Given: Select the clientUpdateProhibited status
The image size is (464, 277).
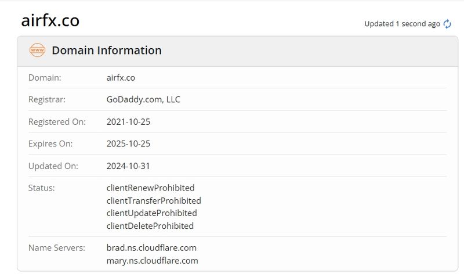Looking at the screenshot, I should pyautogui.click(x=151, y=213).
